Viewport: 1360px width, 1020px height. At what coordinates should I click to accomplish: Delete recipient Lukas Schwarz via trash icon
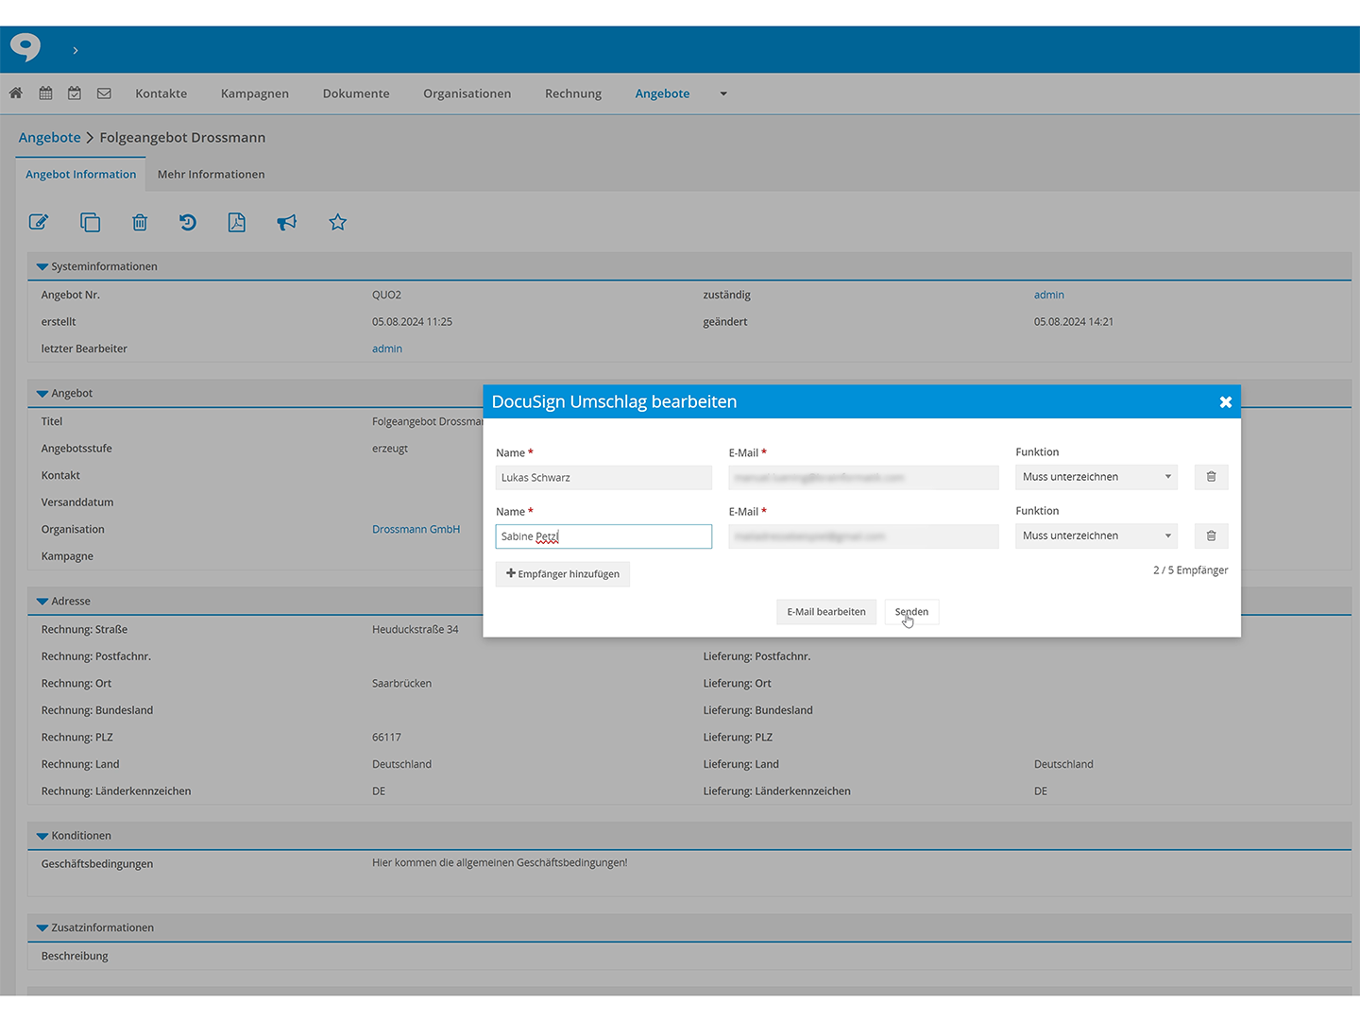point(1211,477)
